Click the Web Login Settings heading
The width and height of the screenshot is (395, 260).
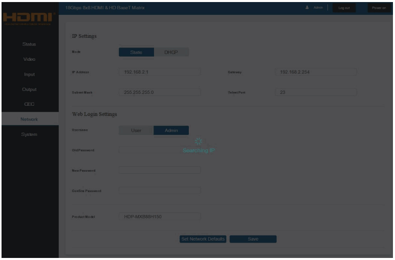(x=95, y=114)
